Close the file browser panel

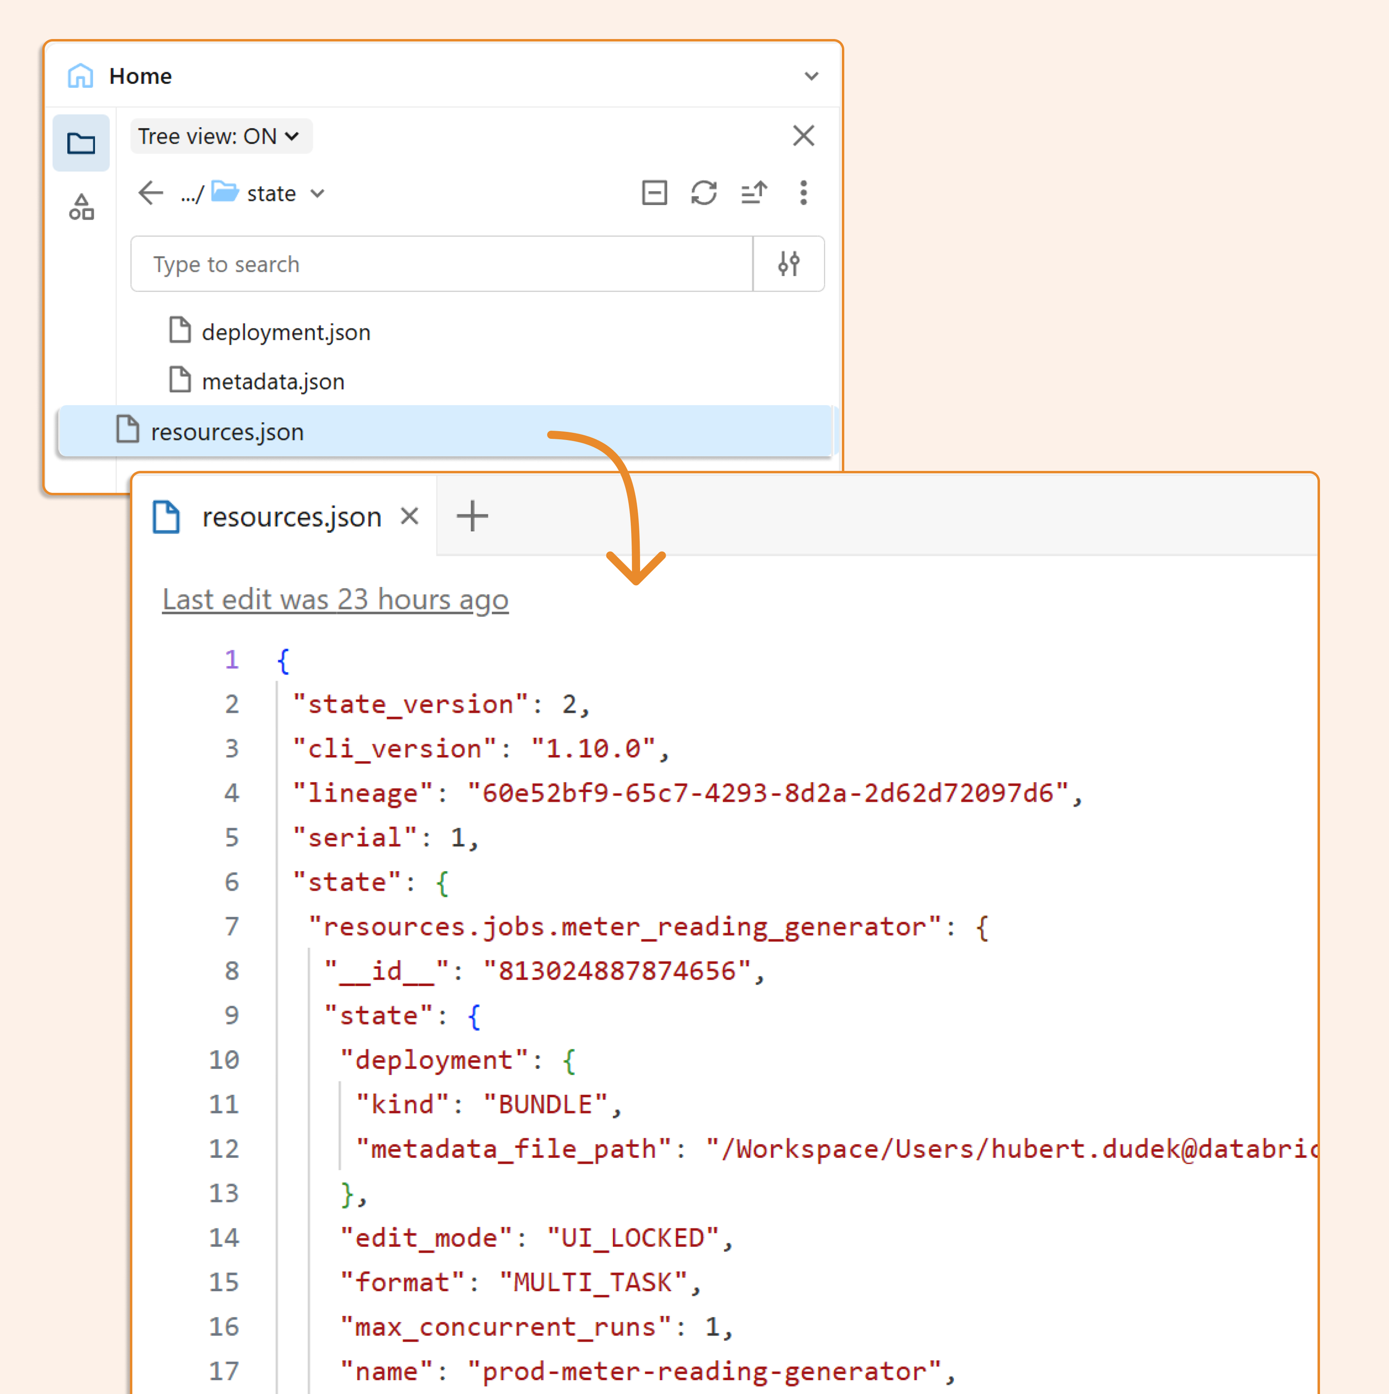pos(803,136)
